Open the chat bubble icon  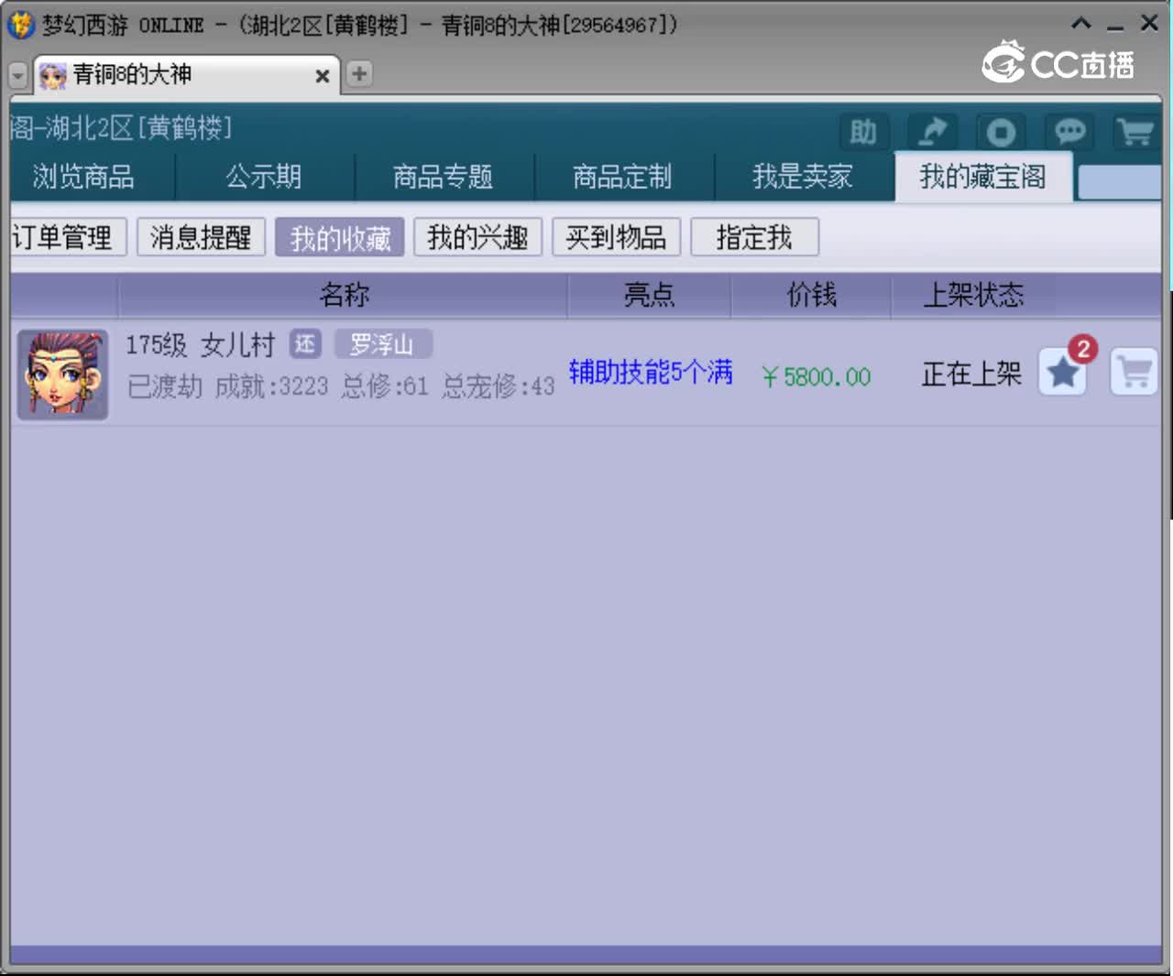click(x=1069, y=133)
